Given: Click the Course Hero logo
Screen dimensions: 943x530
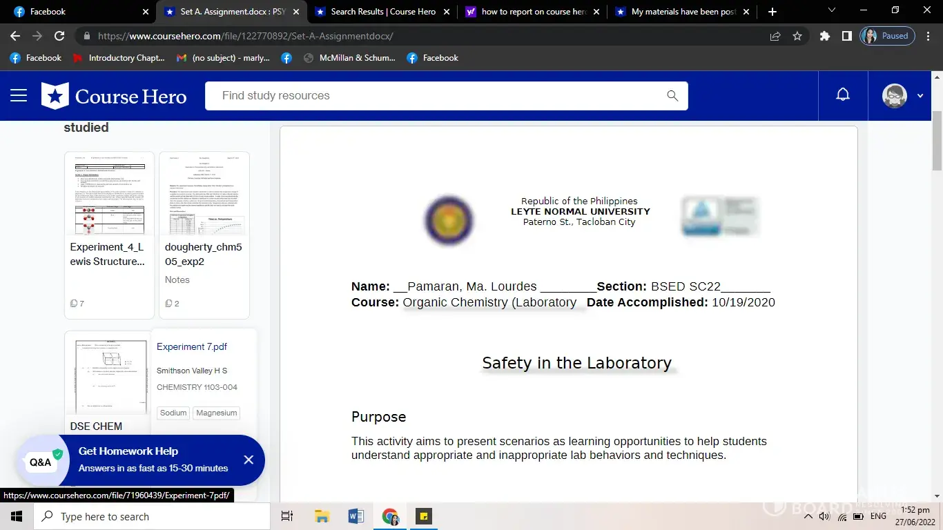Looking at the screenshot, I should [115, 96].
